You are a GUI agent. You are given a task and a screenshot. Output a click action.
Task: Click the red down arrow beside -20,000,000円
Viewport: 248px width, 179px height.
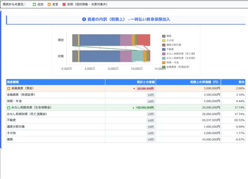point(134,89)
